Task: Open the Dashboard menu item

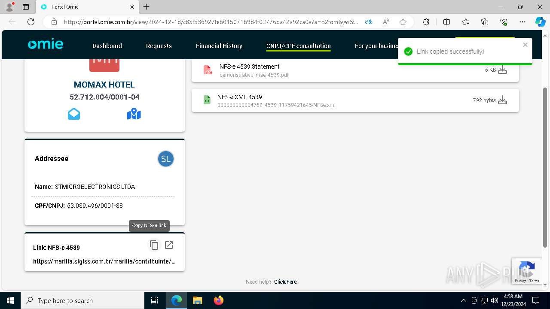Action: point(107,46)
